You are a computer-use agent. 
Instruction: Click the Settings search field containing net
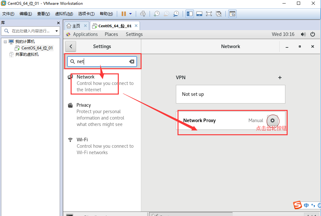click(x=102, y=62)
